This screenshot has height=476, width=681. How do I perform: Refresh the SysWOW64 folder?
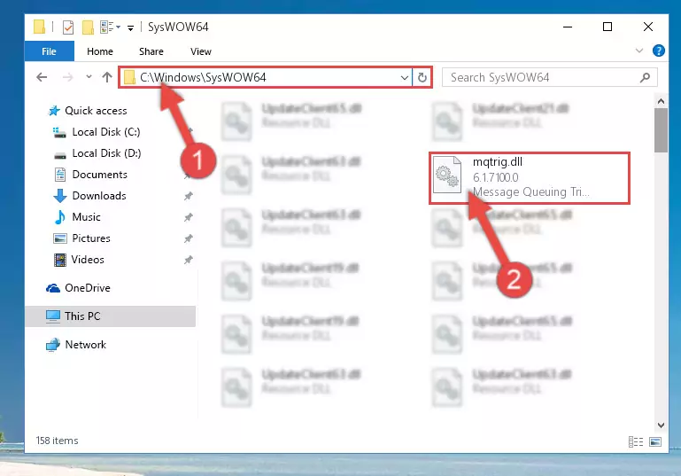pos(422,78)
